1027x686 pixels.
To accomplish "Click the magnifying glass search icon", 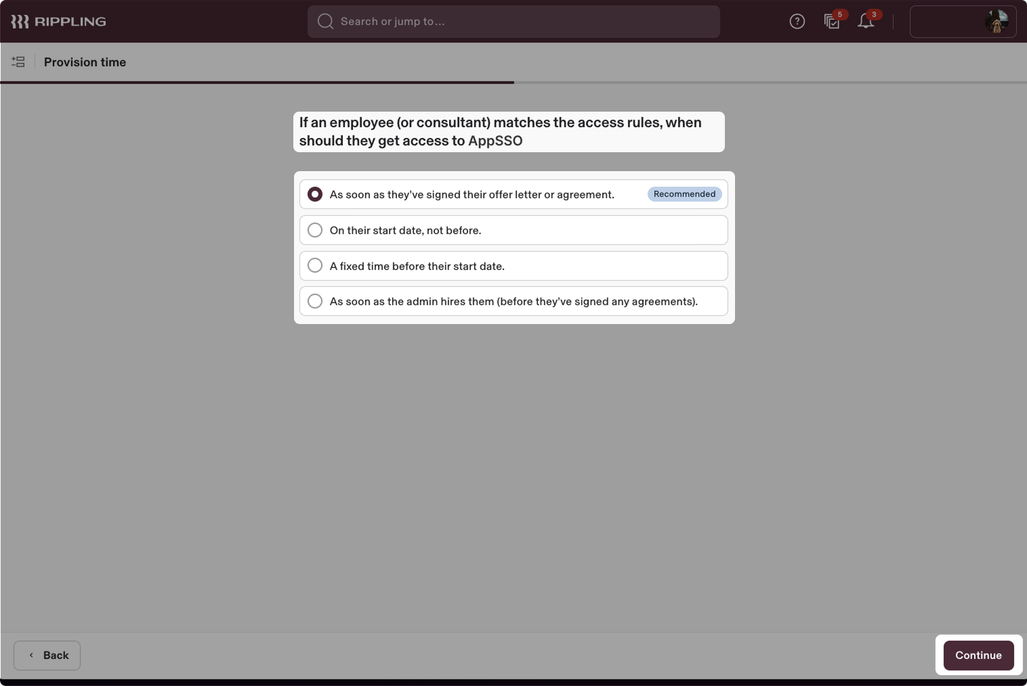I will (x=325, y=21).
